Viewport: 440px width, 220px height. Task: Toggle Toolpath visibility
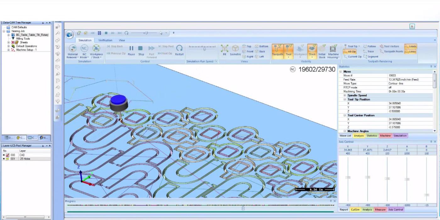(277, 51)
